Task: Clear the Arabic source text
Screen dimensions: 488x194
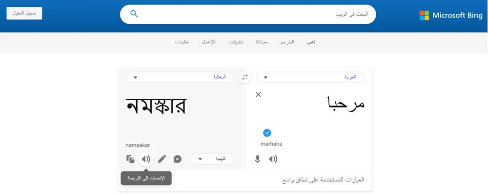Action: pyautogui.click(x=258, y=94)
